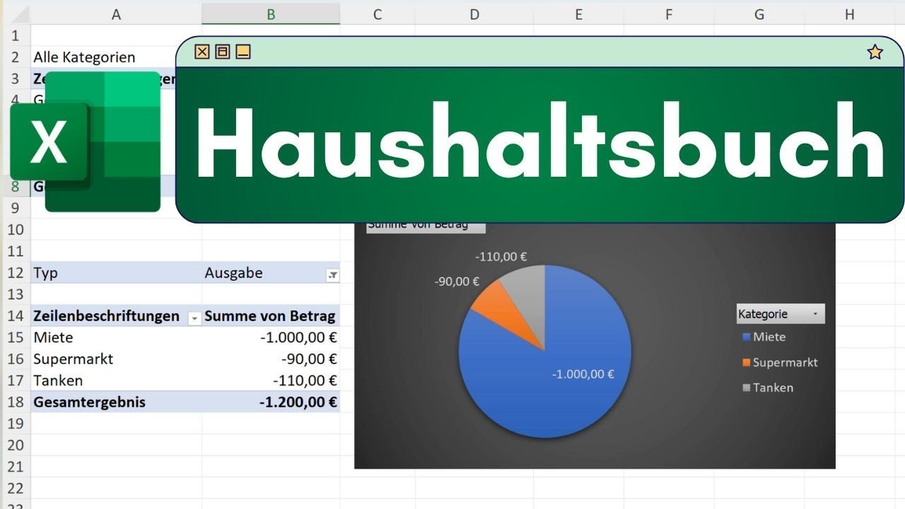Click the -1.000,00 € data label in chart
The width and height of the screenshot is (905, 509).
pyautogui.click(x=583, y=374)
